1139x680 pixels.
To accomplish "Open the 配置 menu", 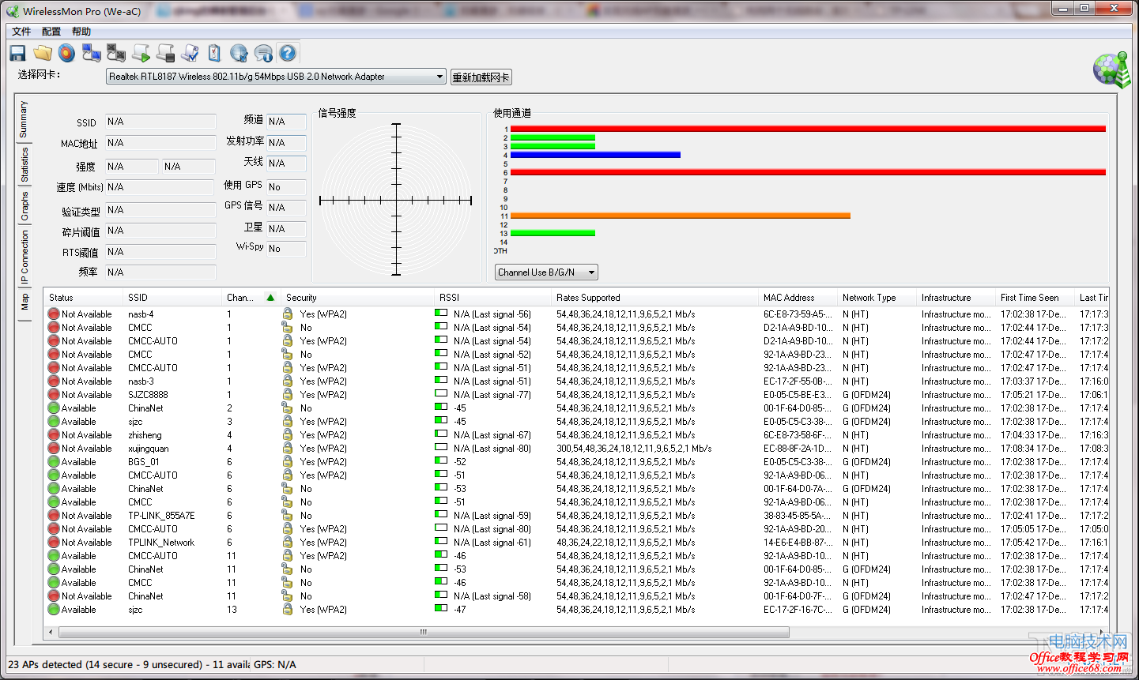I will click(x=51, y=32).
